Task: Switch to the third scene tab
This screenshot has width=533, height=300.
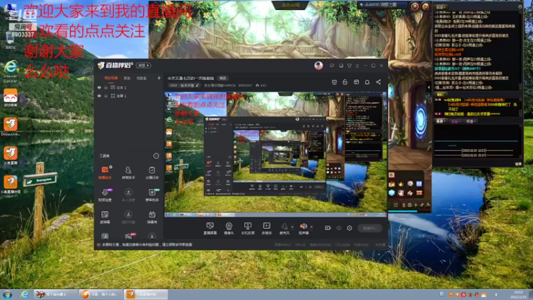Action: tap(141, 78)
